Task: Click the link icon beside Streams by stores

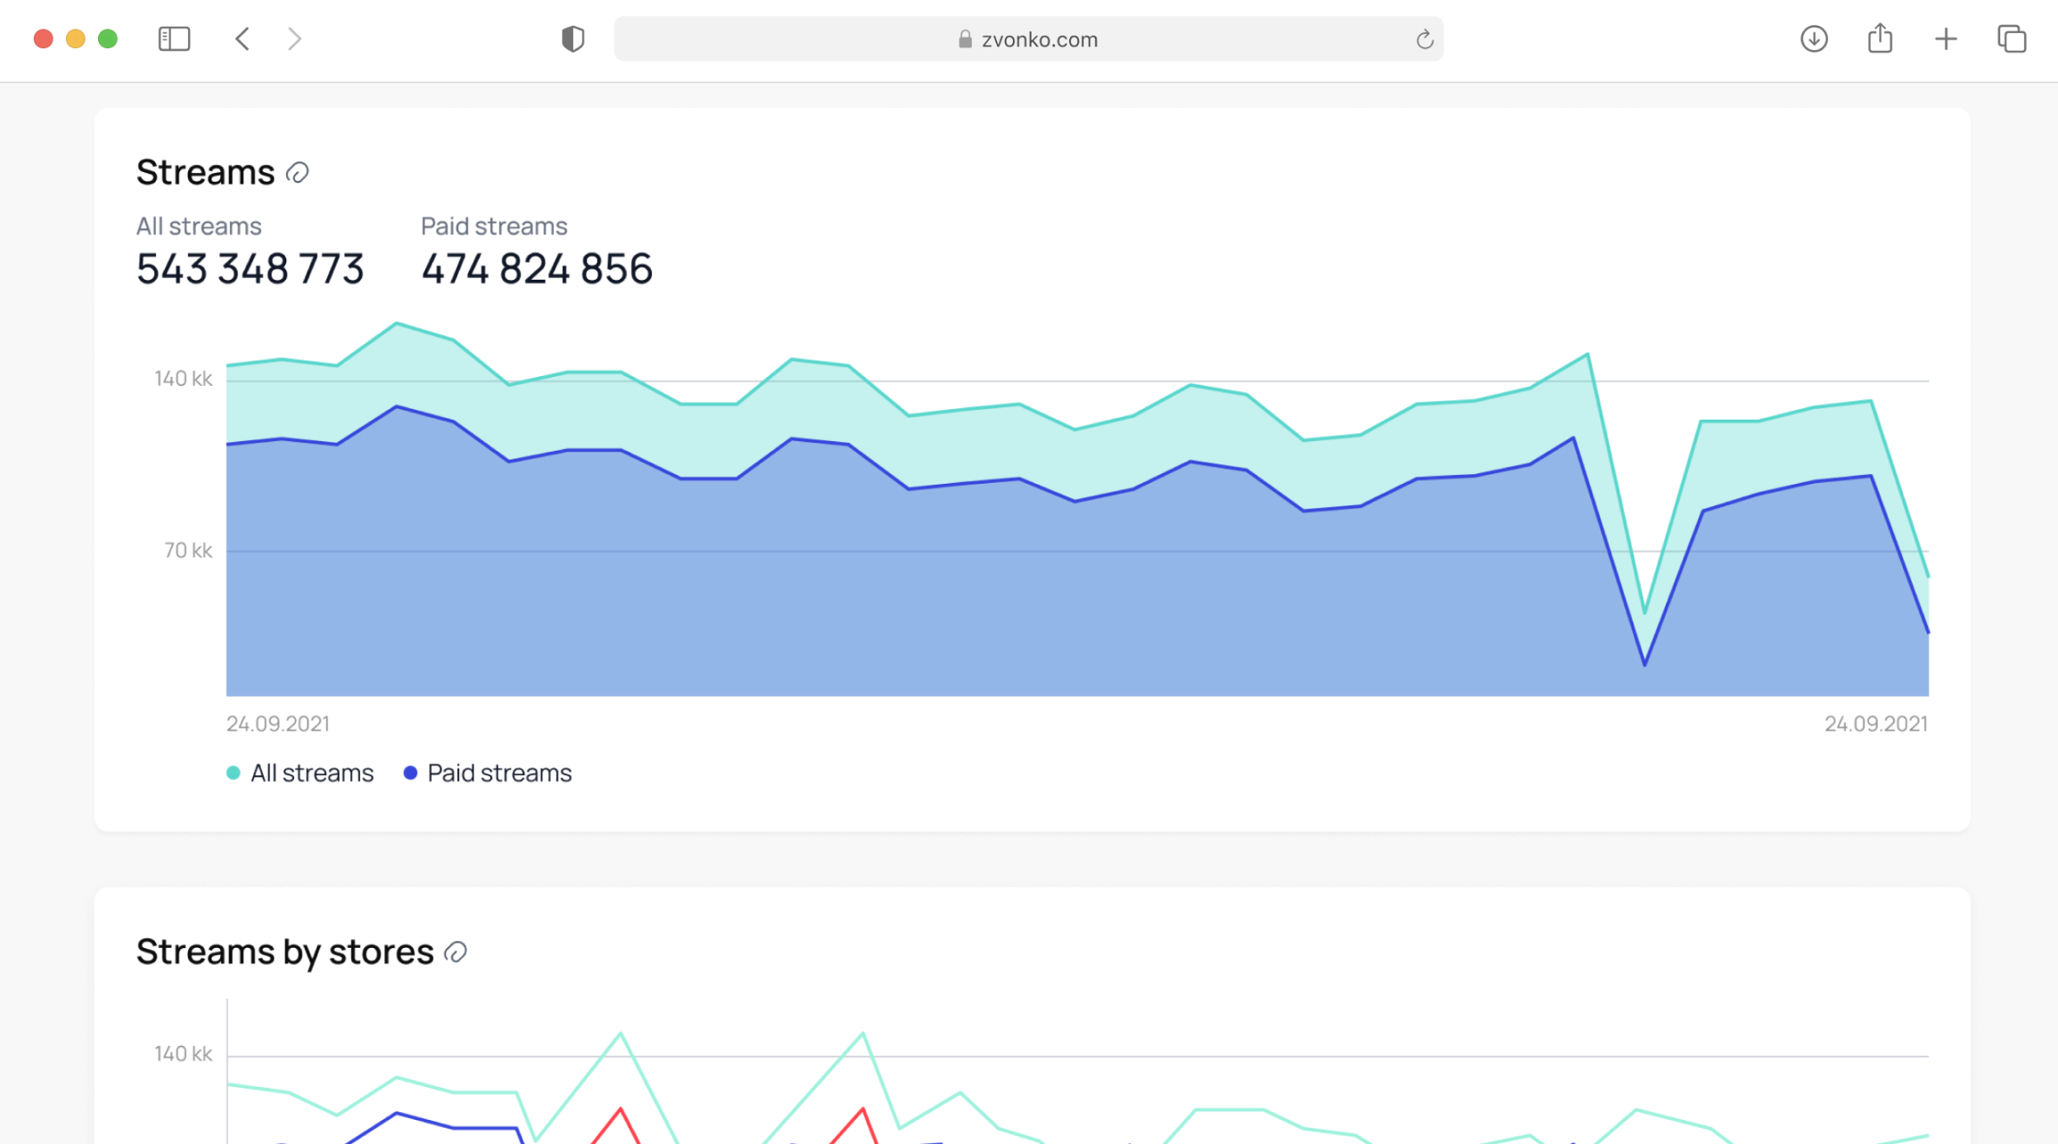Action: [456, 952]
